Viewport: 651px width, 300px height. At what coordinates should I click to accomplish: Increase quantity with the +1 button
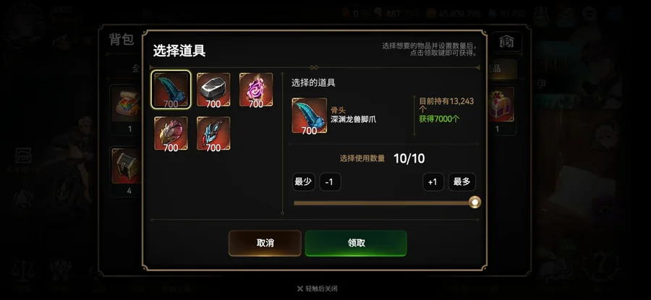click(433, 181)
